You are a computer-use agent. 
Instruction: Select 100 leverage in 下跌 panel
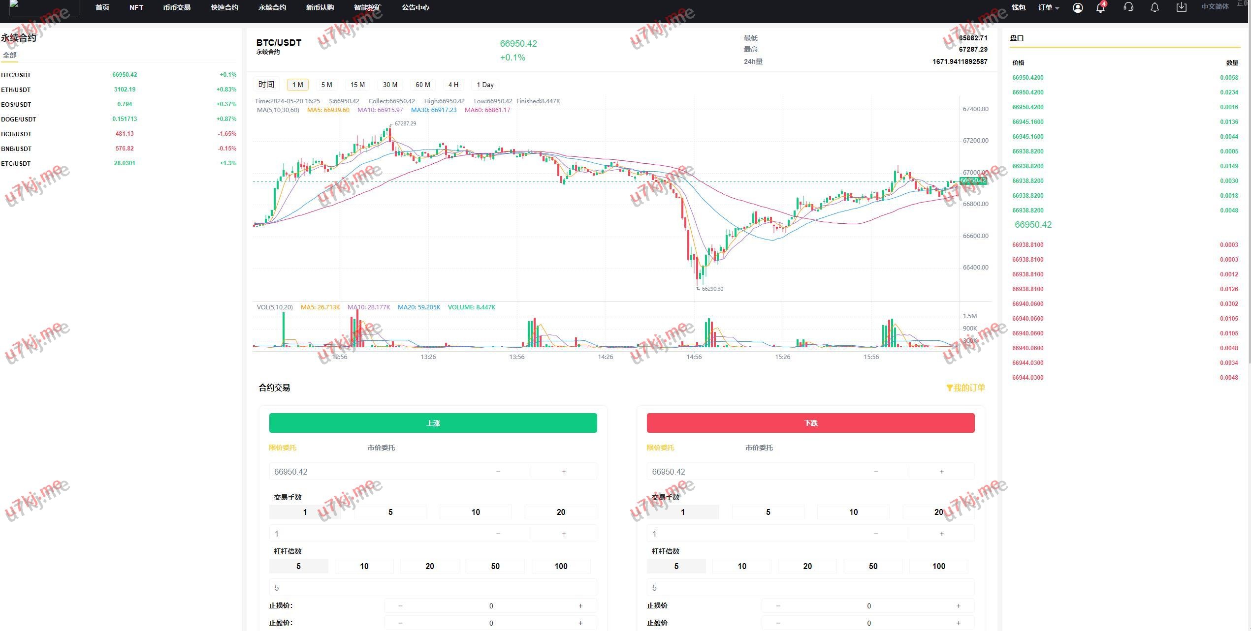pos(938,566)
